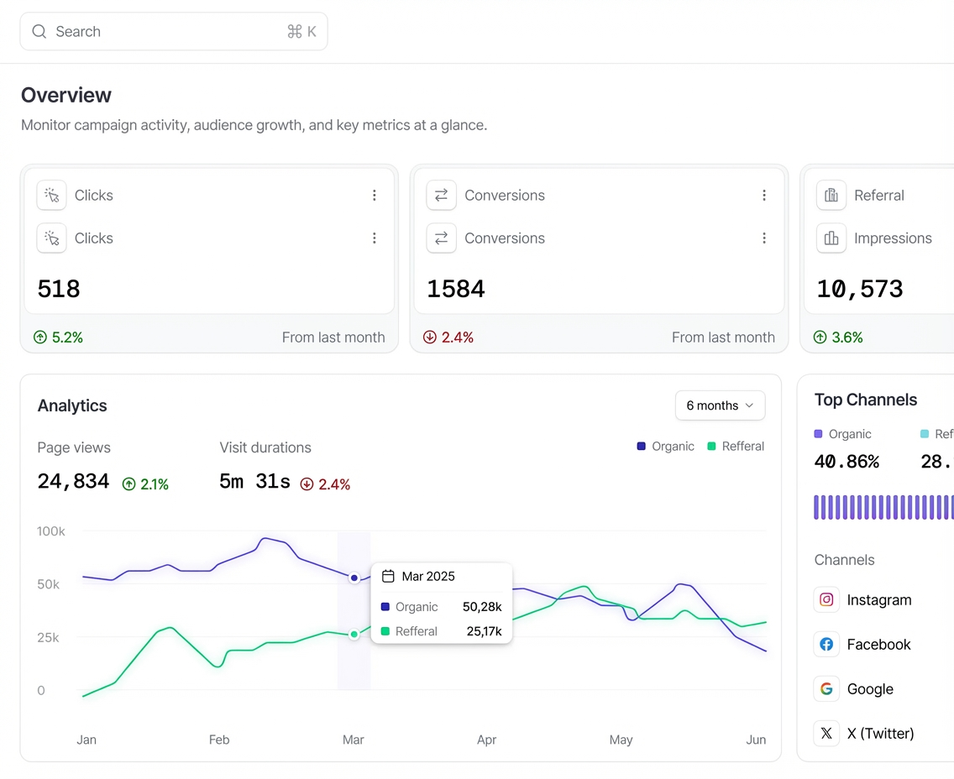Click the Google channel icon
The image size is (954, 779).
[826, 688]
